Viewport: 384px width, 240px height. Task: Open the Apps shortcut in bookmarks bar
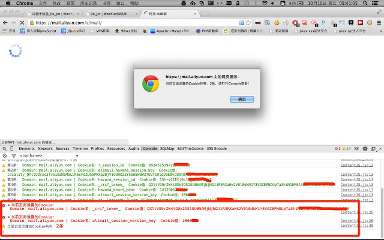[x=9, y=31]
